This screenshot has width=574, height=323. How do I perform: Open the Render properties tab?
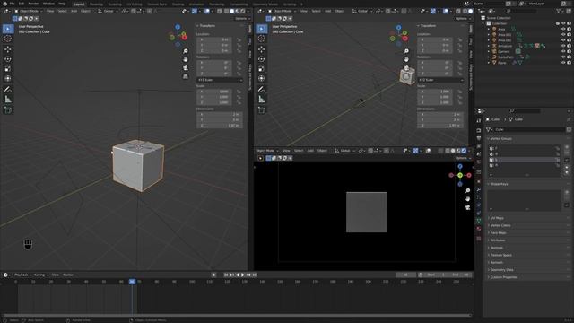point(478,130)
